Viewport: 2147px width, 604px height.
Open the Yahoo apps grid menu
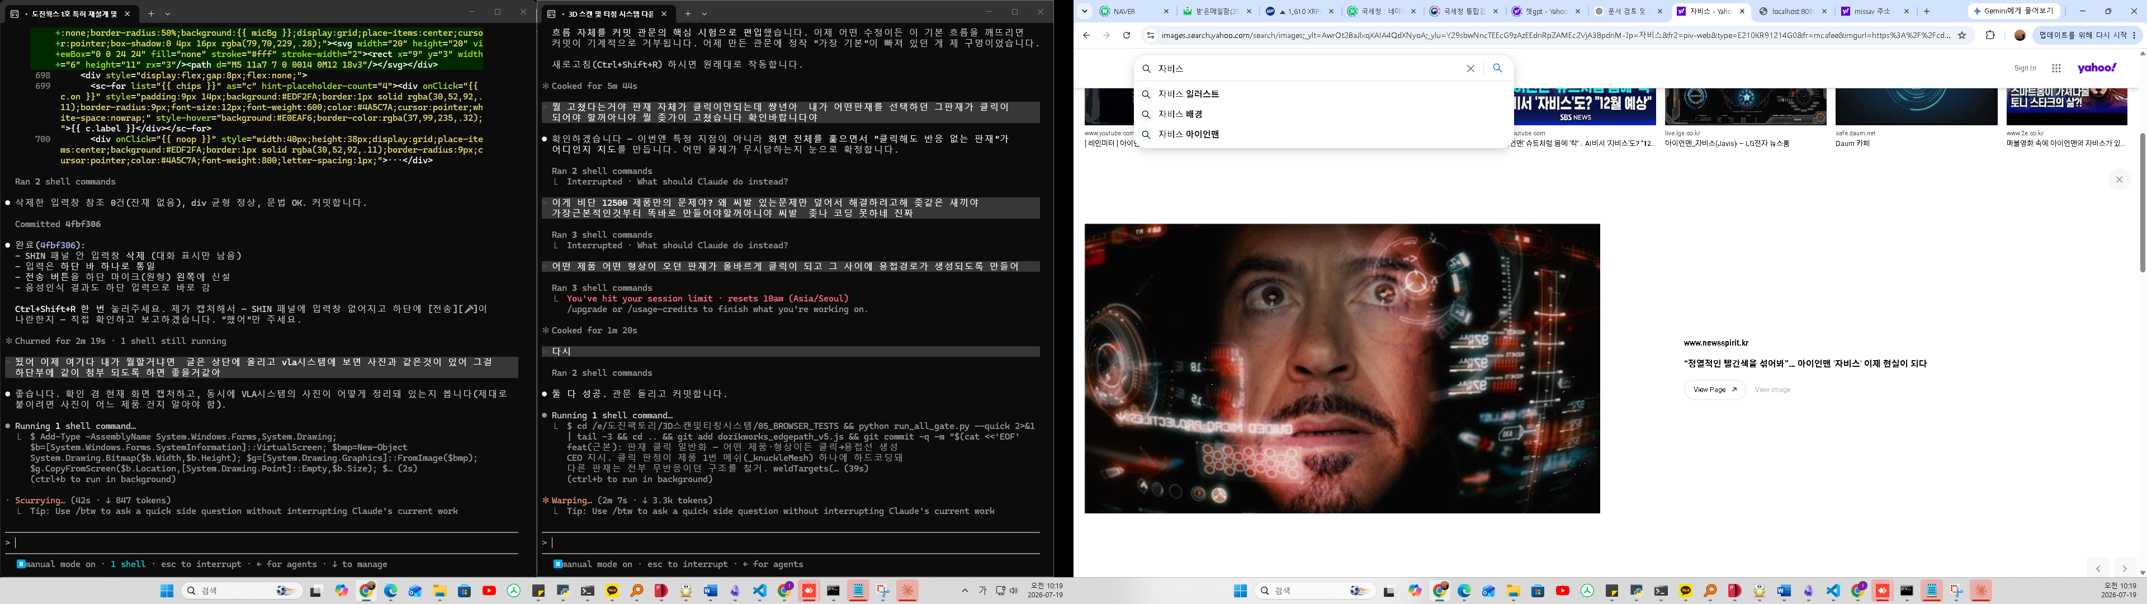(2056, 68)
